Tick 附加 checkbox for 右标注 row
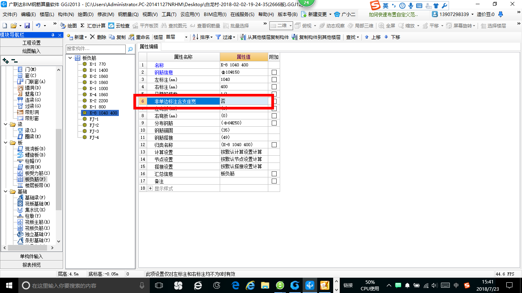Screen dimensions: 522x293 pos(274,87)
